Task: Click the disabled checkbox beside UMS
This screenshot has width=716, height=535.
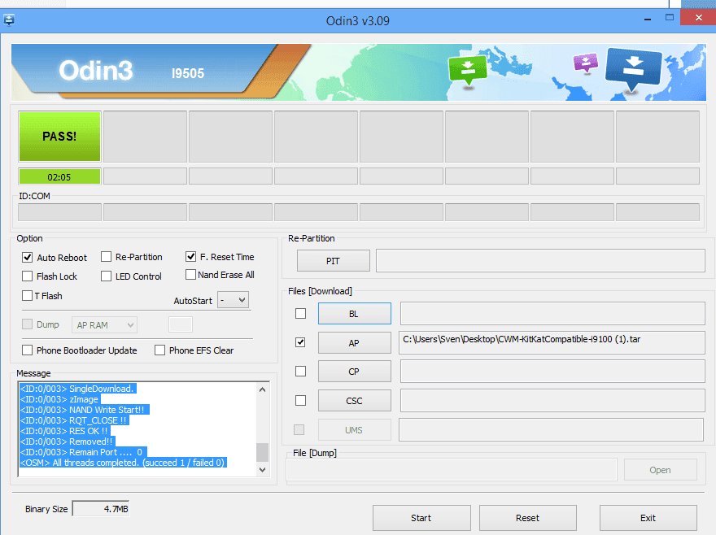Action: (x=299, y=429)
